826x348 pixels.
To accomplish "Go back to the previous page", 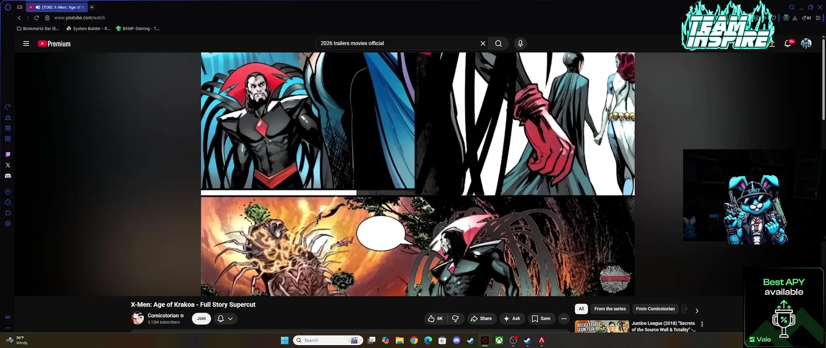I will (19, 18).
